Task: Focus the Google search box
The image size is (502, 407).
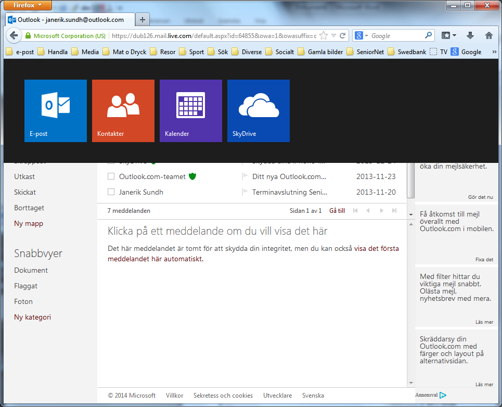Action: 397,35
